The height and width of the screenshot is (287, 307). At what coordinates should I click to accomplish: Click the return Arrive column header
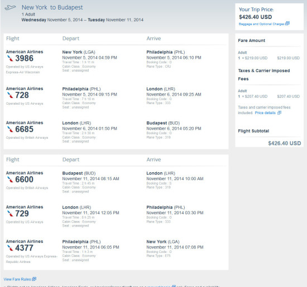click(x=153, y=159)
